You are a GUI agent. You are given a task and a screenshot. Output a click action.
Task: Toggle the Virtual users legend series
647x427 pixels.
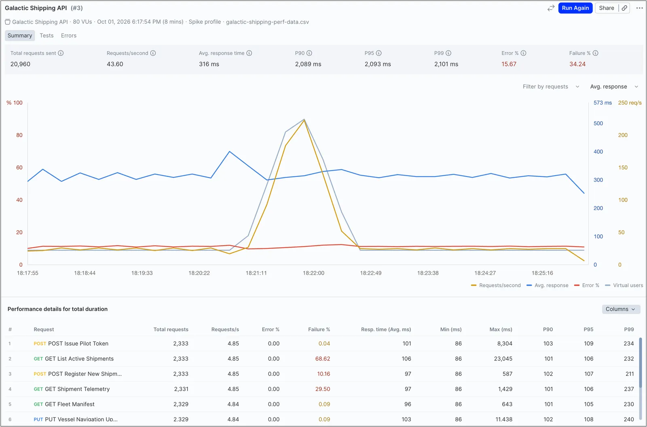click(624, 285)
